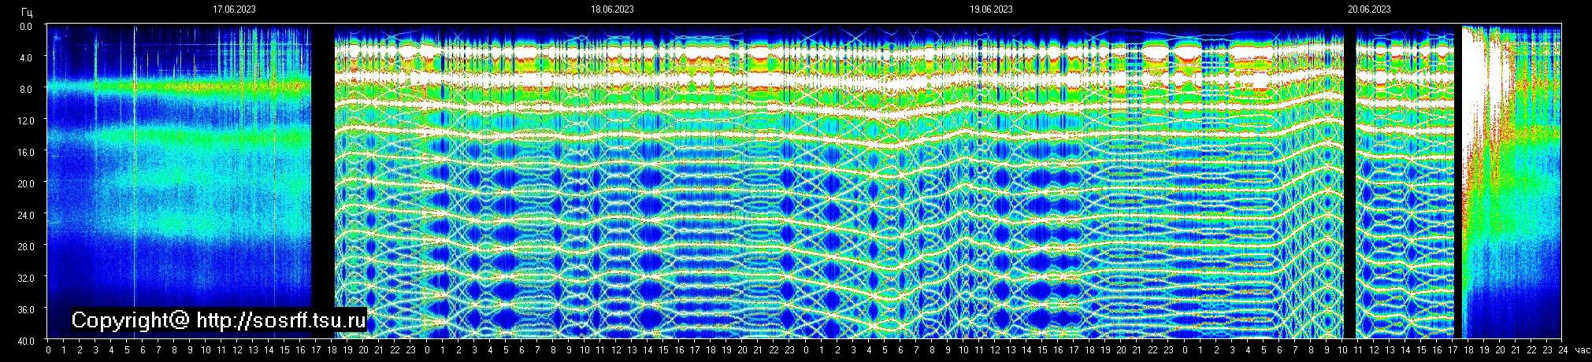Click the 28.0 frequency axis value
The width and height of the screenshot is (1592, 362).
(x=26, y=246)
